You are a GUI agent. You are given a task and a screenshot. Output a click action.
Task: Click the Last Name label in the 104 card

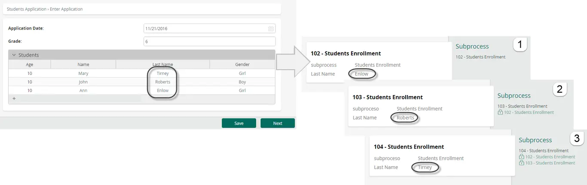386,167
